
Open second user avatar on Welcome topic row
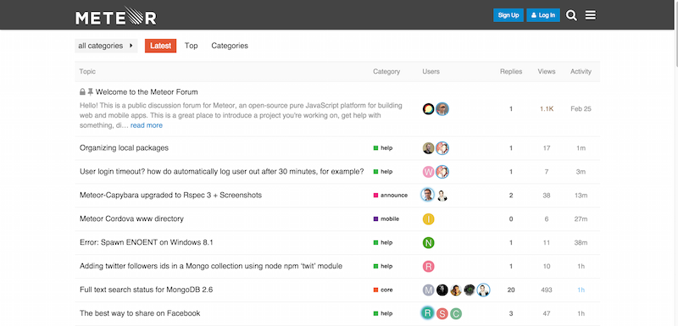[x=442, y=109]
